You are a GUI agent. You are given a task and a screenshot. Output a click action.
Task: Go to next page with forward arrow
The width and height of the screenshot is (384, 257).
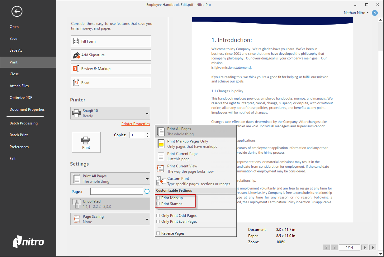[x=365, y=247]
